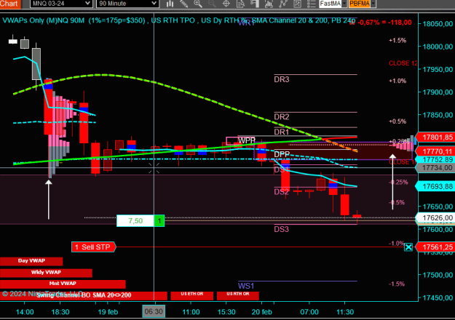The image size is (455, 320).
Task: Click the 18000,00 price axis label
Action: [x=438, y=47]
